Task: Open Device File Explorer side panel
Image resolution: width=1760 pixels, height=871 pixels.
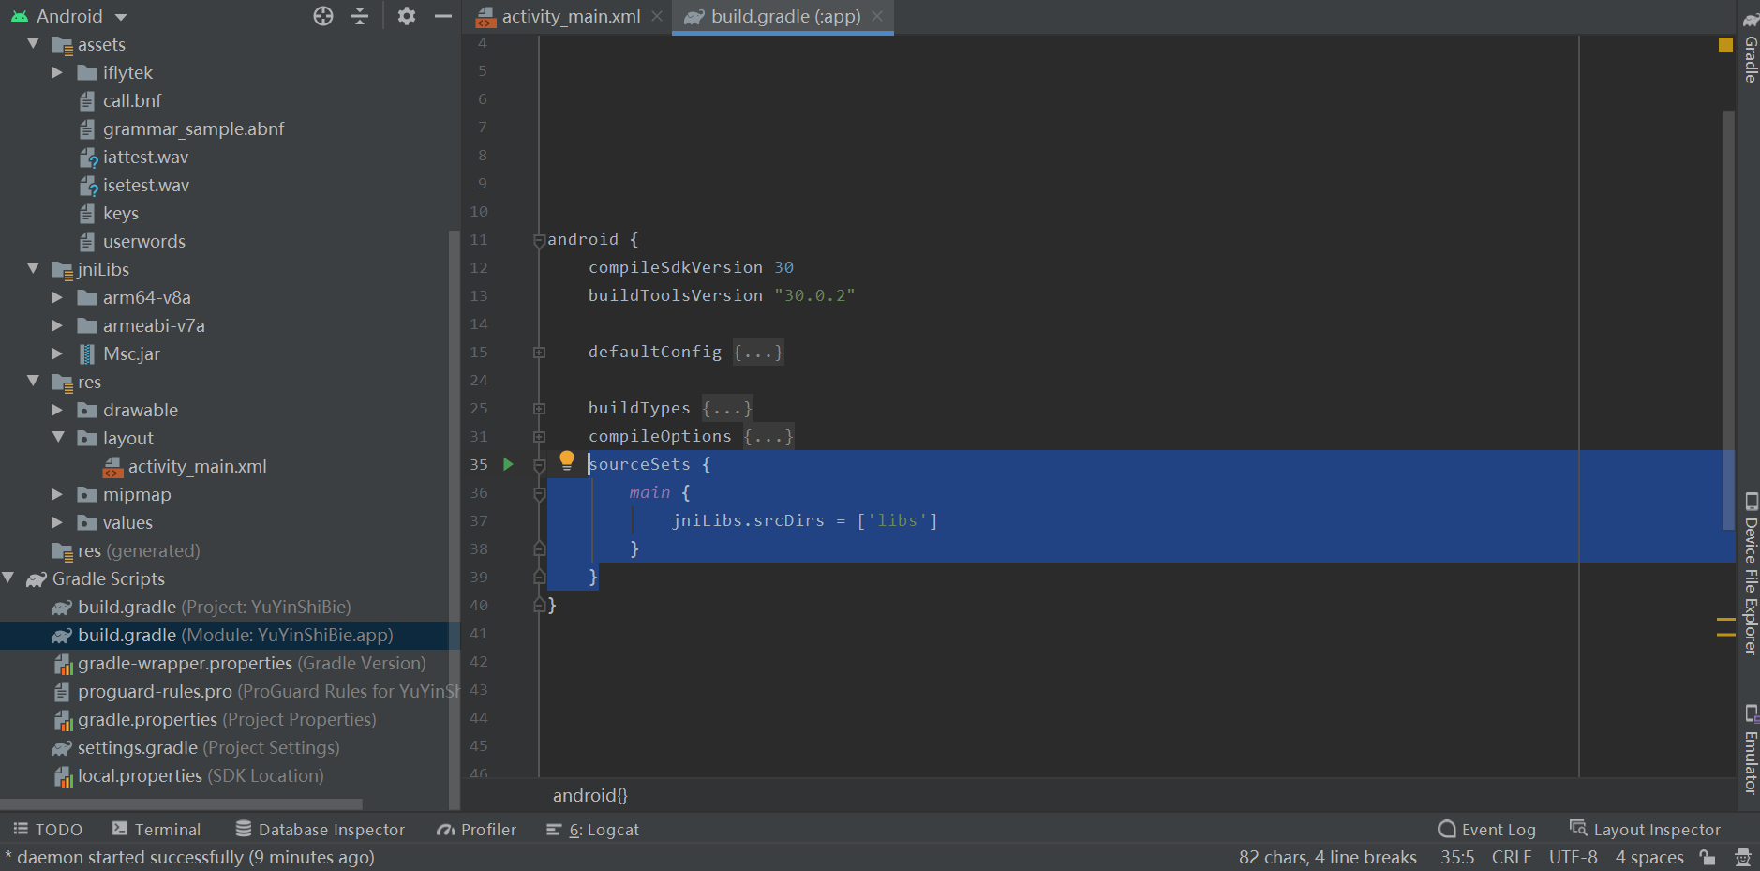Action: (1750, 574)
